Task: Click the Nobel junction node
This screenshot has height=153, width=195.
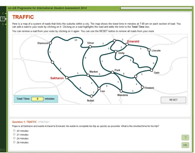Action: click(x=91, y=96)
